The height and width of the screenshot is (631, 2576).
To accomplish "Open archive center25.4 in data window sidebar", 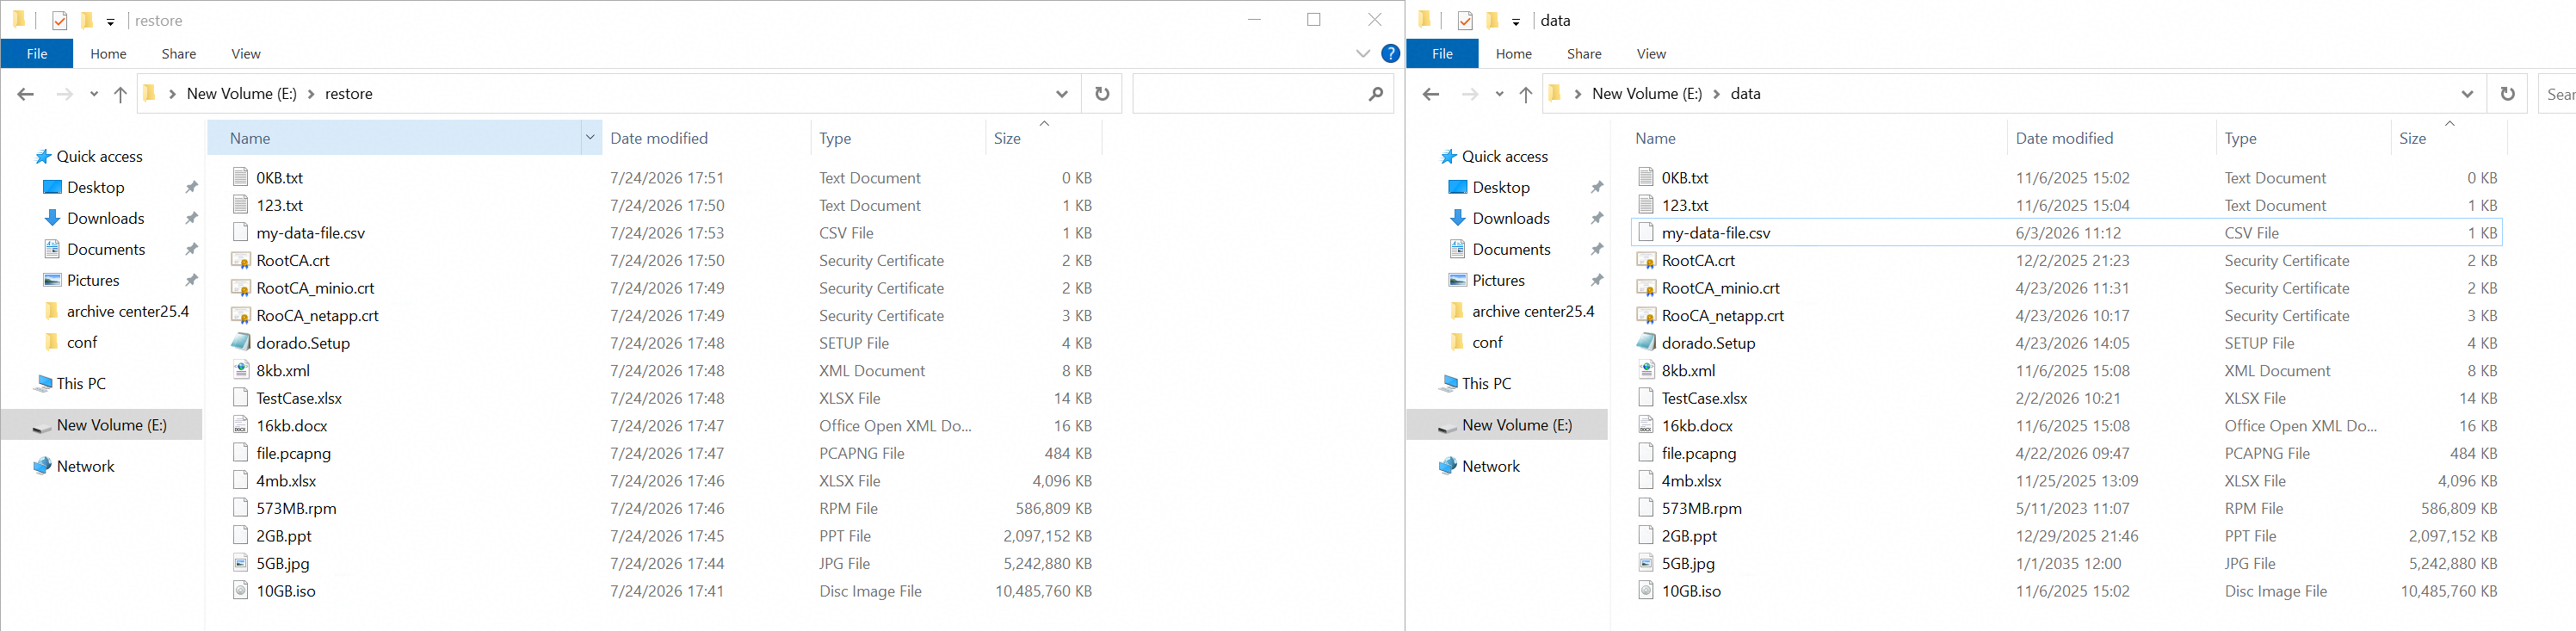I will click(x=1533, y=311).
